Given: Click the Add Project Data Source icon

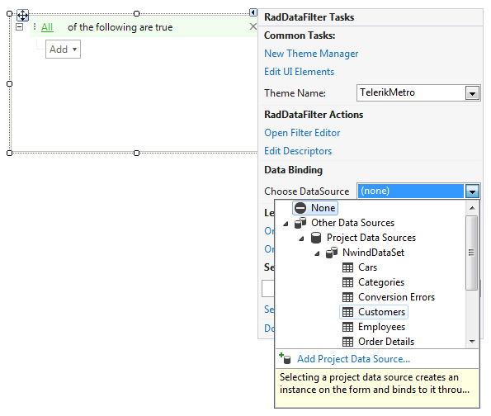Looking at the screenshot, I should (285, 358).
